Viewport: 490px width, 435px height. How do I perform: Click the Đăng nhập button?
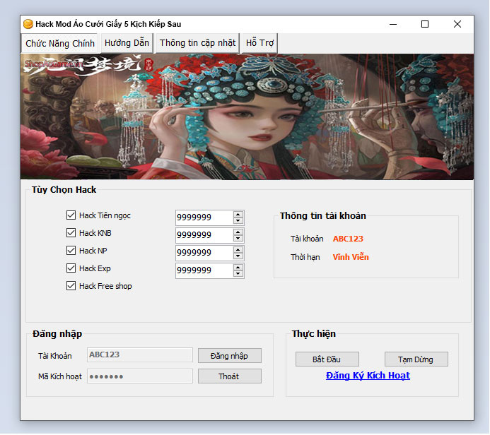(230, 356)
